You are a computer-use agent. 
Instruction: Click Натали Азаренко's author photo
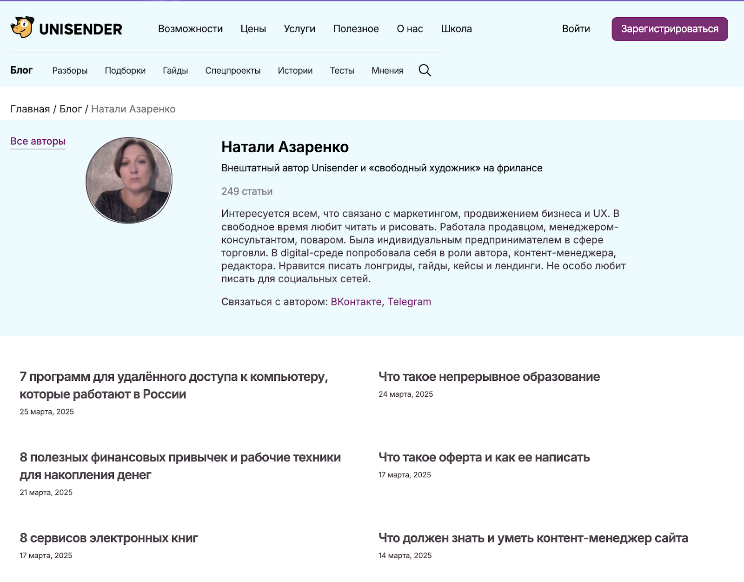(x=129, y=180)
